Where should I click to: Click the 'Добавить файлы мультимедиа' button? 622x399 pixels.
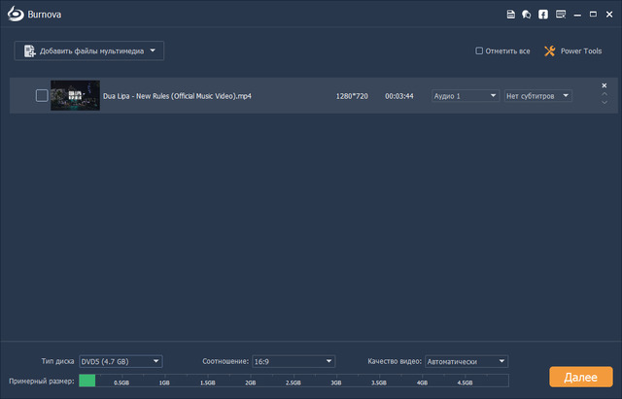point(88,50)
